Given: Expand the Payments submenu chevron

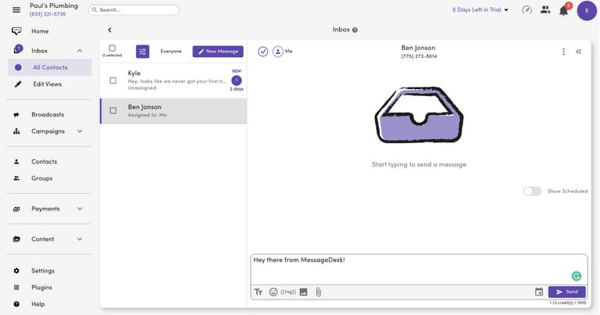Looking at the screenshot, I should [x=80, y=209].
